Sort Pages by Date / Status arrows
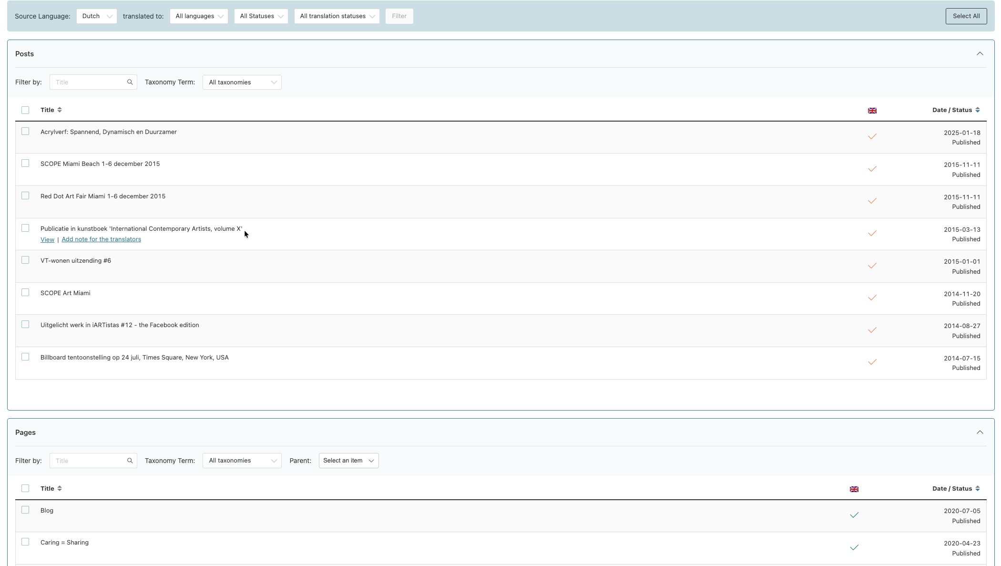This screenshot has height=566, width=1001. pos(977,489)
